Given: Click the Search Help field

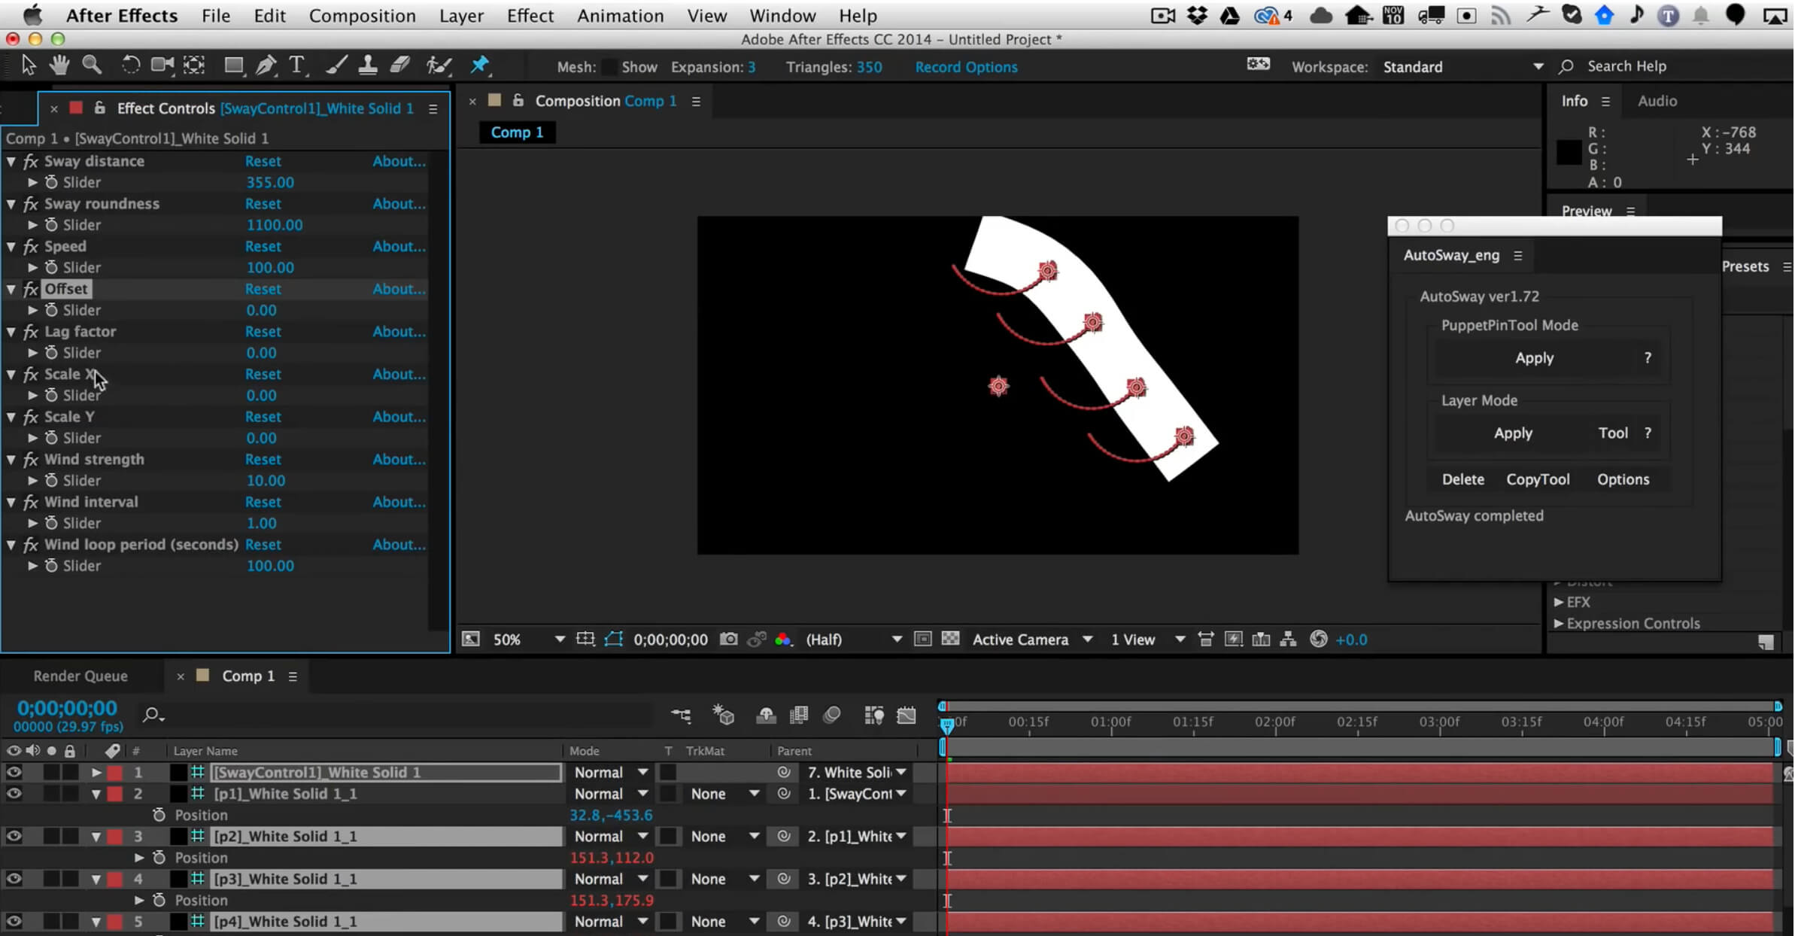Looking at the screenshot, I should click(1626, 66).
